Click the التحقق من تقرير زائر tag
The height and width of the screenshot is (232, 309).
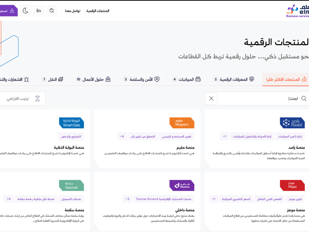click(x=143, y=136)
